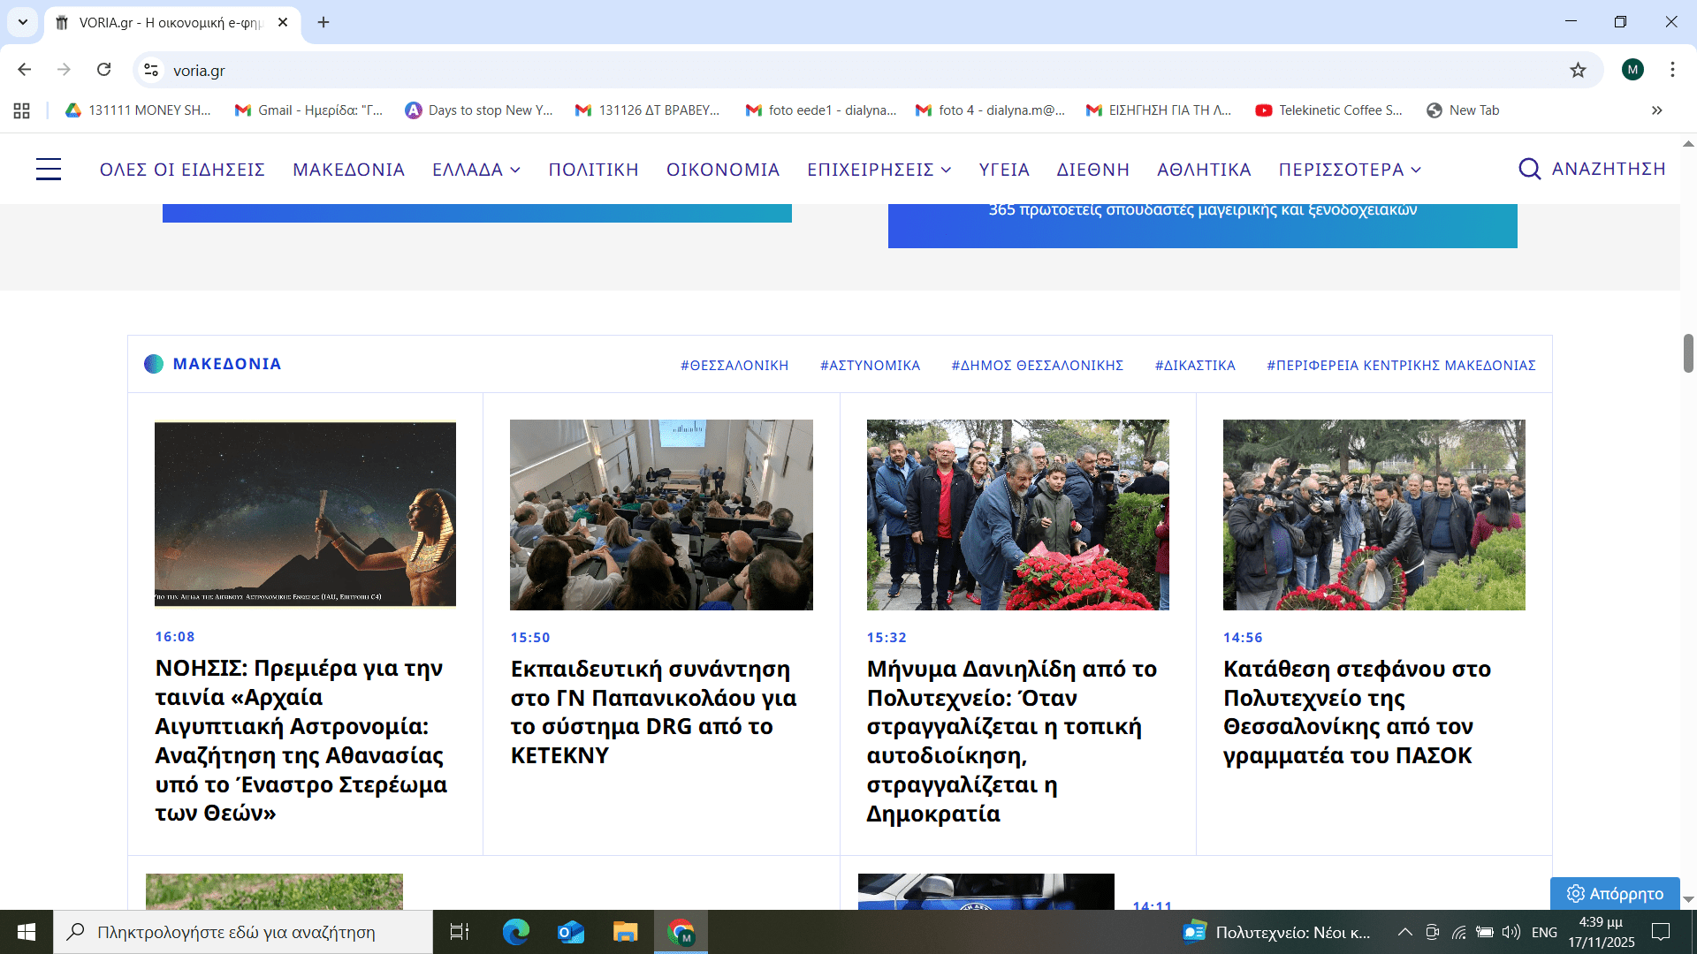Viewport: 1697px width, 954px height.
Task: Click Microsoft Edge icon in taskbar
Action: 515,932
